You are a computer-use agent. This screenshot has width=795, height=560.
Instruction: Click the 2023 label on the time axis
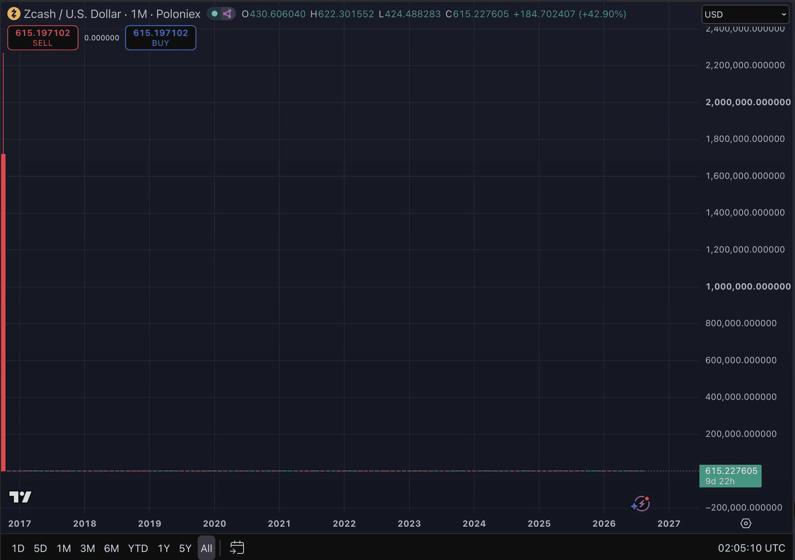click(409, 523)
